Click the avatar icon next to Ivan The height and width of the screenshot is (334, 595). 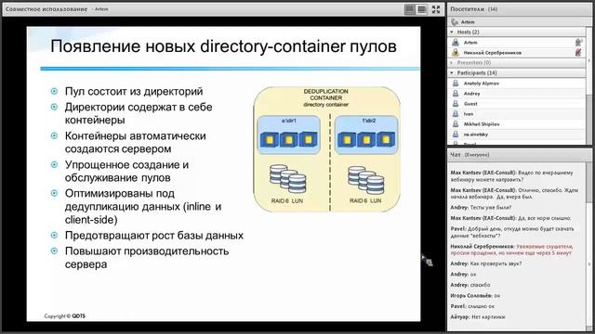coord(456,113)
